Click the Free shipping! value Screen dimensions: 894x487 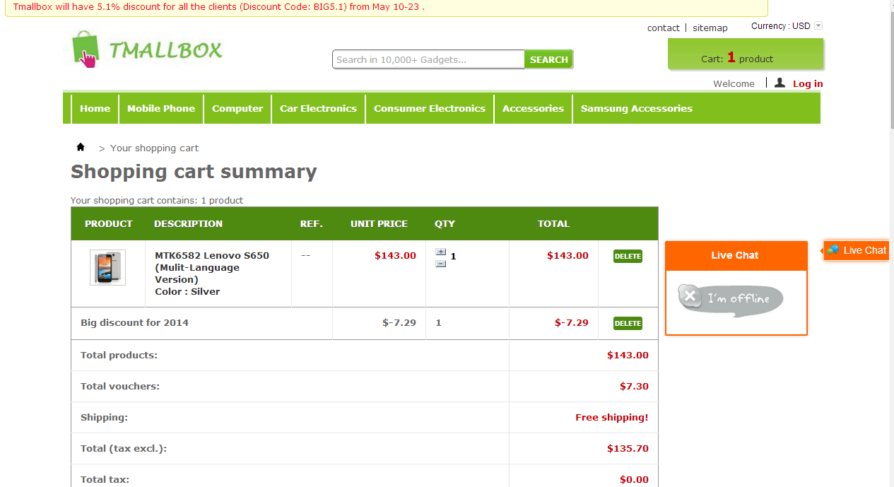(611, 417)
